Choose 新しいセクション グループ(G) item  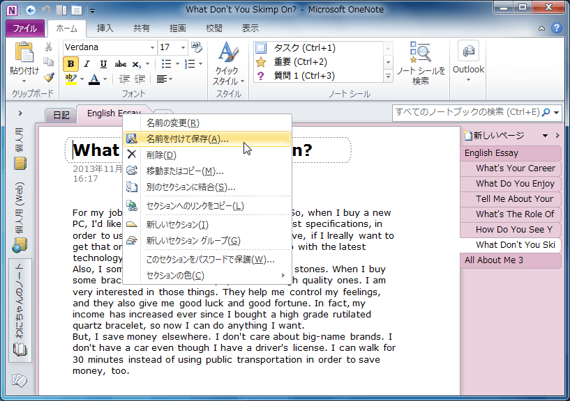click(207, 241)
